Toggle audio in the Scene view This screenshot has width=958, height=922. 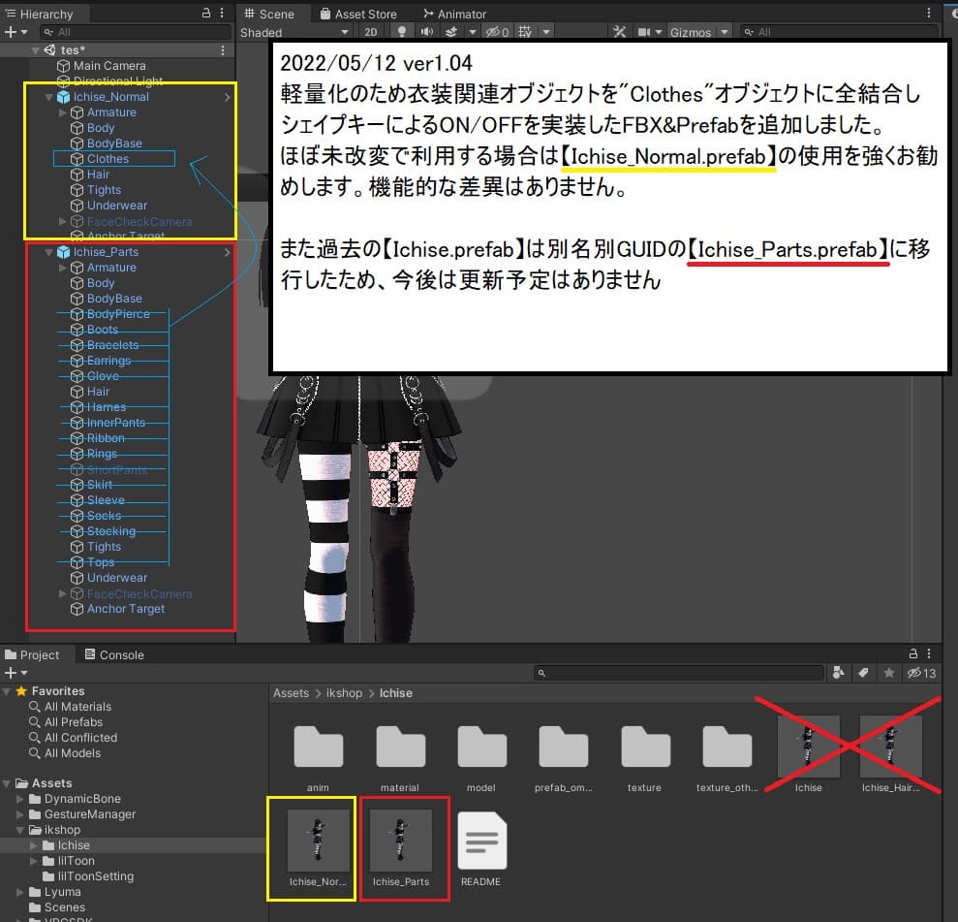click(426, 31)
